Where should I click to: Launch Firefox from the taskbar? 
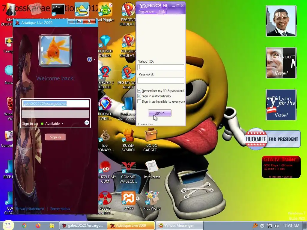38,226
